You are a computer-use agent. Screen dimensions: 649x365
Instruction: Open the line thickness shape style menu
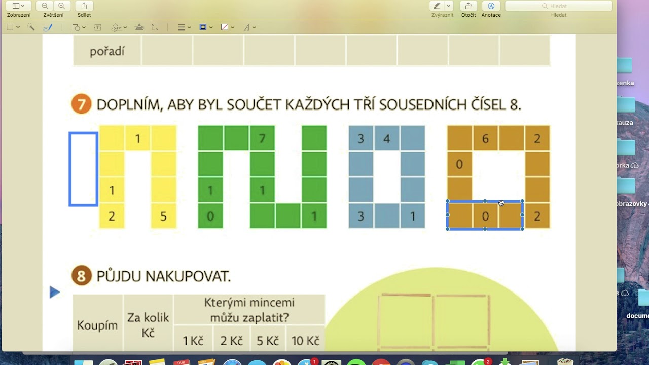tap(182, 27)
